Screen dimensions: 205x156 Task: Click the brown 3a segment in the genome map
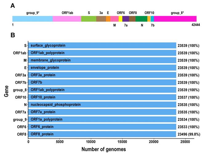(101, 19)
